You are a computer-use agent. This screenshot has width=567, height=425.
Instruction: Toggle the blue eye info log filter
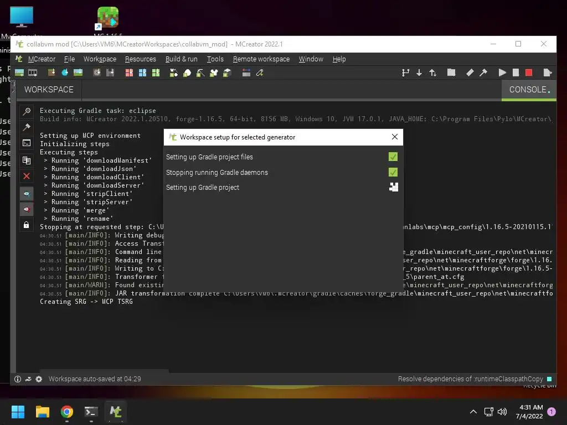pos(27,194)
